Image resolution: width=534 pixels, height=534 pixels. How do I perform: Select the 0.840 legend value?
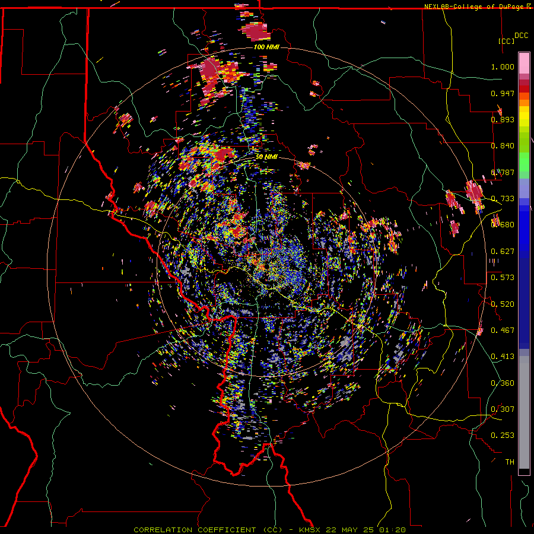coord(503,146)
